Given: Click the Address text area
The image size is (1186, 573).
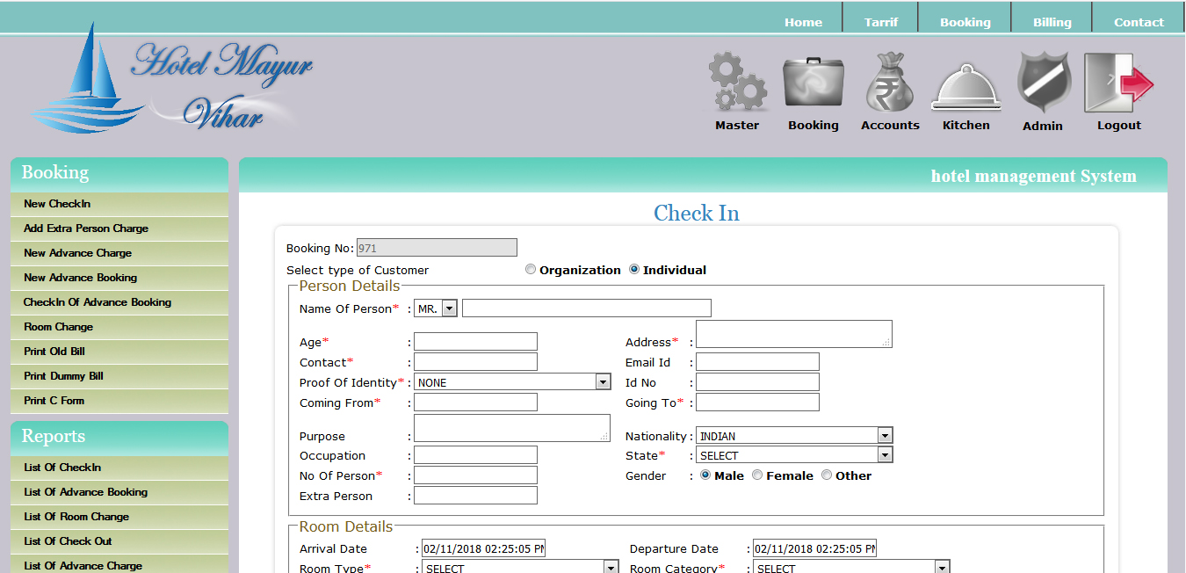Looking at the screenshot, I should pyautogui.click(x=794, y=334).
